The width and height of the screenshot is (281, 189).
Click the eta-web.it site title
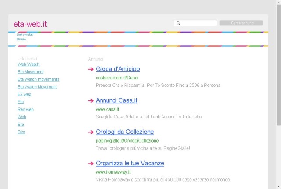[x=30, y=24]
